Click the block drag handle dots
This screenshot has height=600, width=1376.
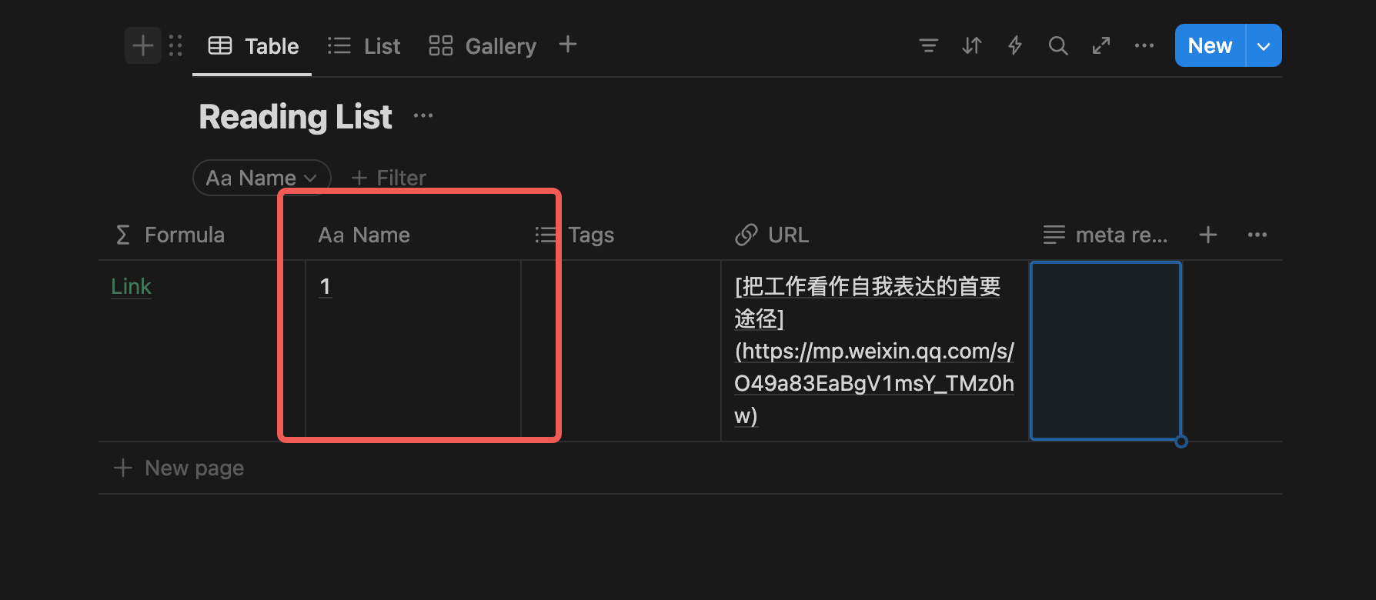tap(175, 45)
